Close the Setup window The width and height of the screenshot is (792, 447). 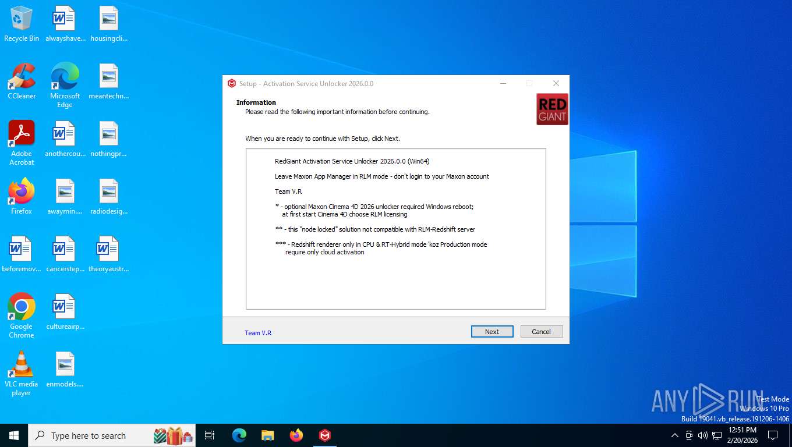556,83
